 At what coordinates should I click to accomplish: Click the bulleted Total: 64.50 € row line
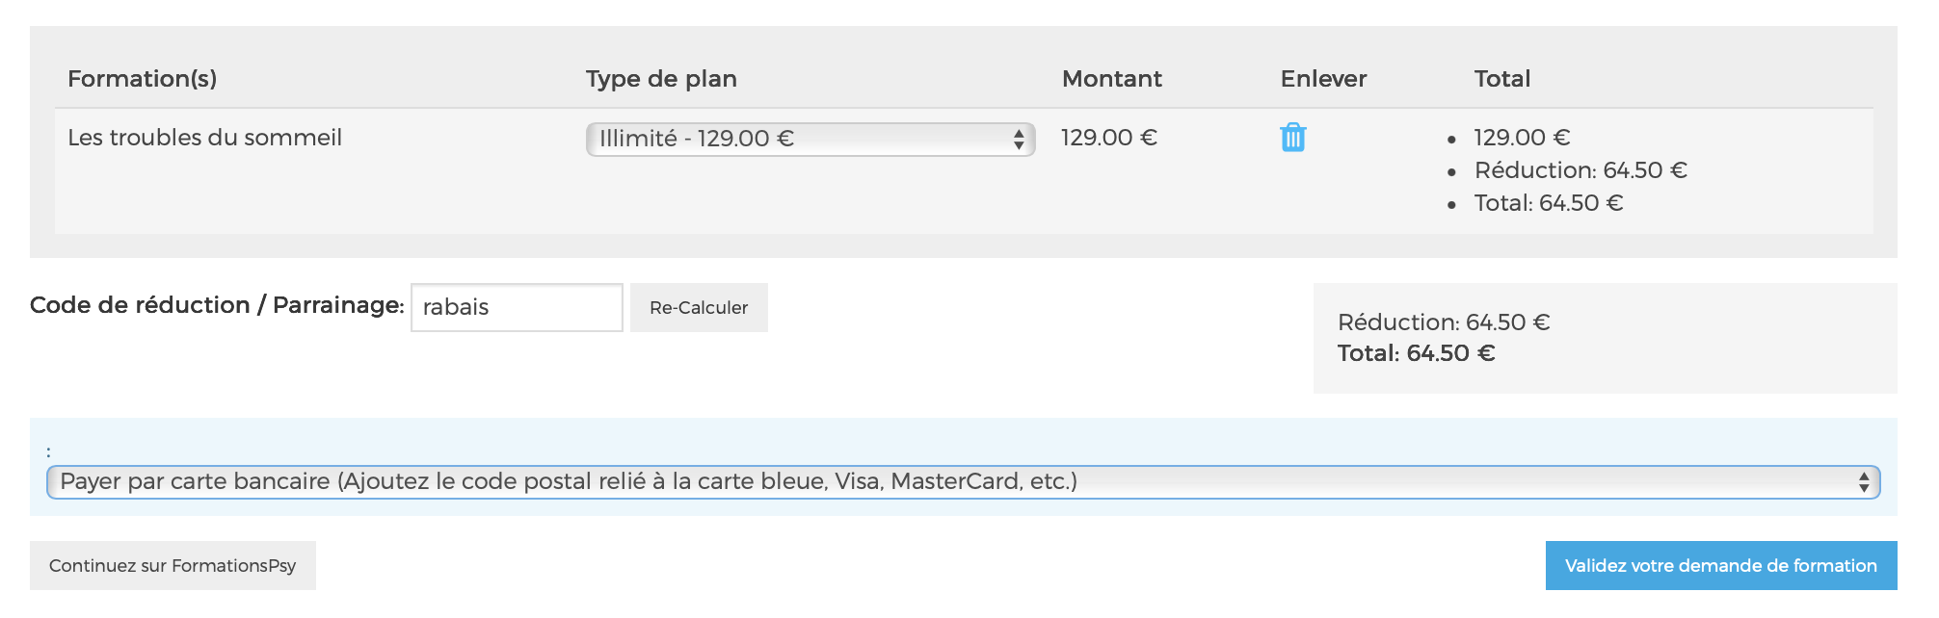[1549, 203]
